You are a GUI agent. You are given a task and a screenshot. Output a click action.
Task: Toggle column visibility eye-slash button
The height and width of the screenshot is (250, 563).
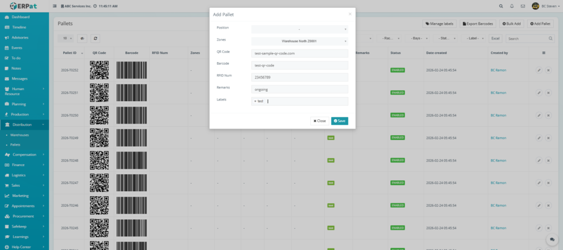coord(82,38)
